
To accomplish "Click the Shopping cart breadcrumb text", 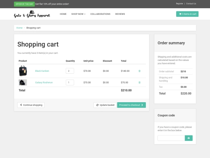I will pyautogui.click(x=33, y=28).
